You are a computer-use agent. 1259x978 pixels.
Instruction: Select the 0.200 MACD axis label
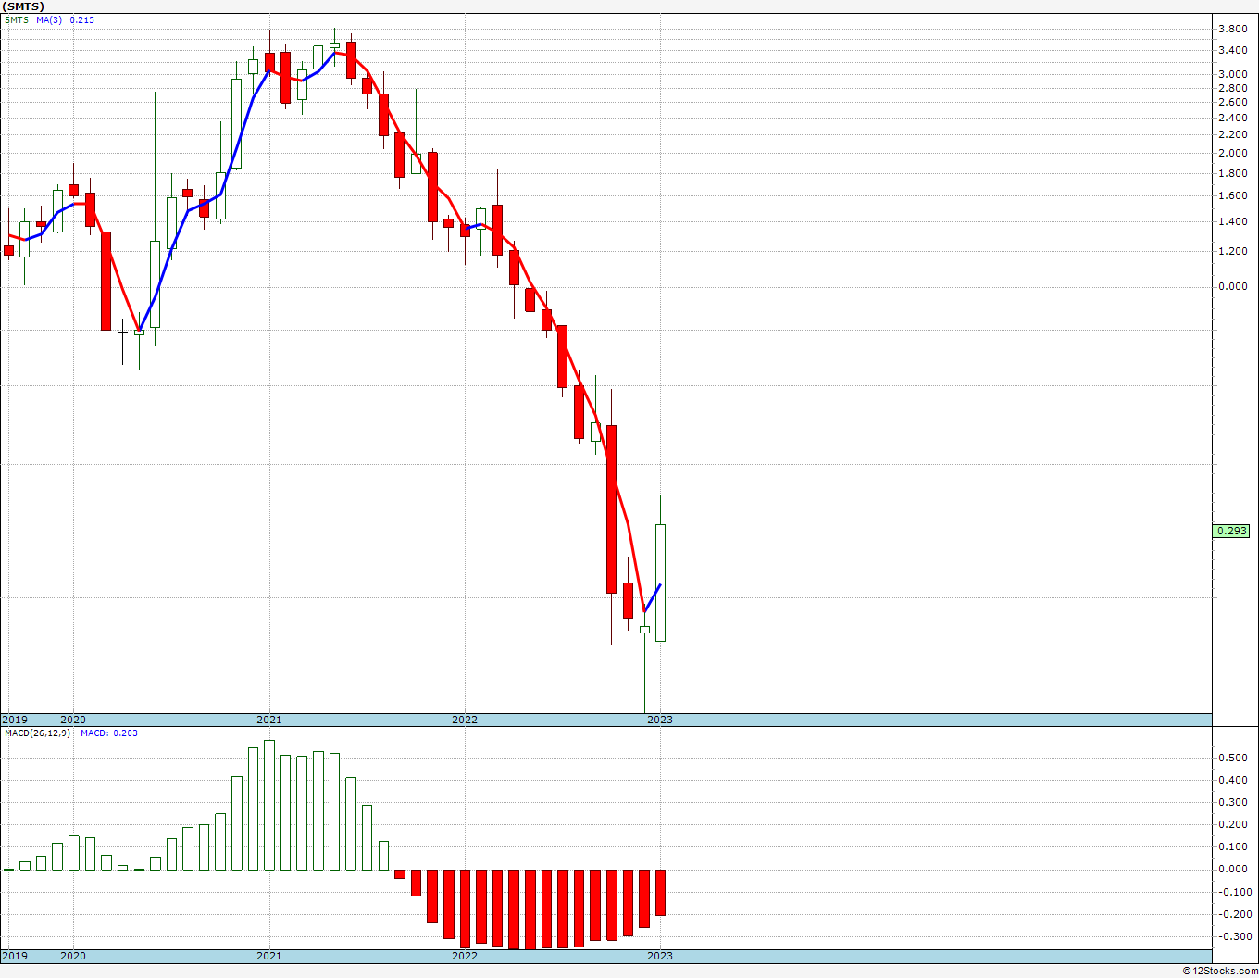coord(1231,824)
